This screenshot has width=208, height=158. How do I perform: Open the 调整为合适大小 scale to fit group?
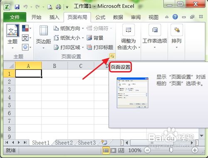[129, 37]
